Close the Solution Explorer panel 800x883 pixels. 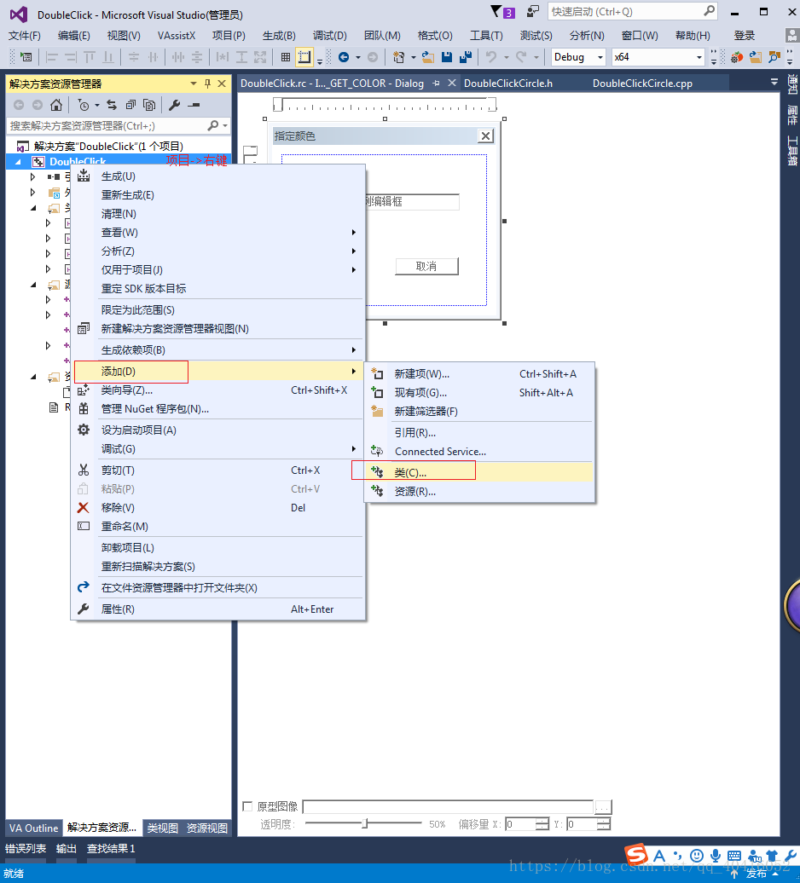click(x=222, y=84)
